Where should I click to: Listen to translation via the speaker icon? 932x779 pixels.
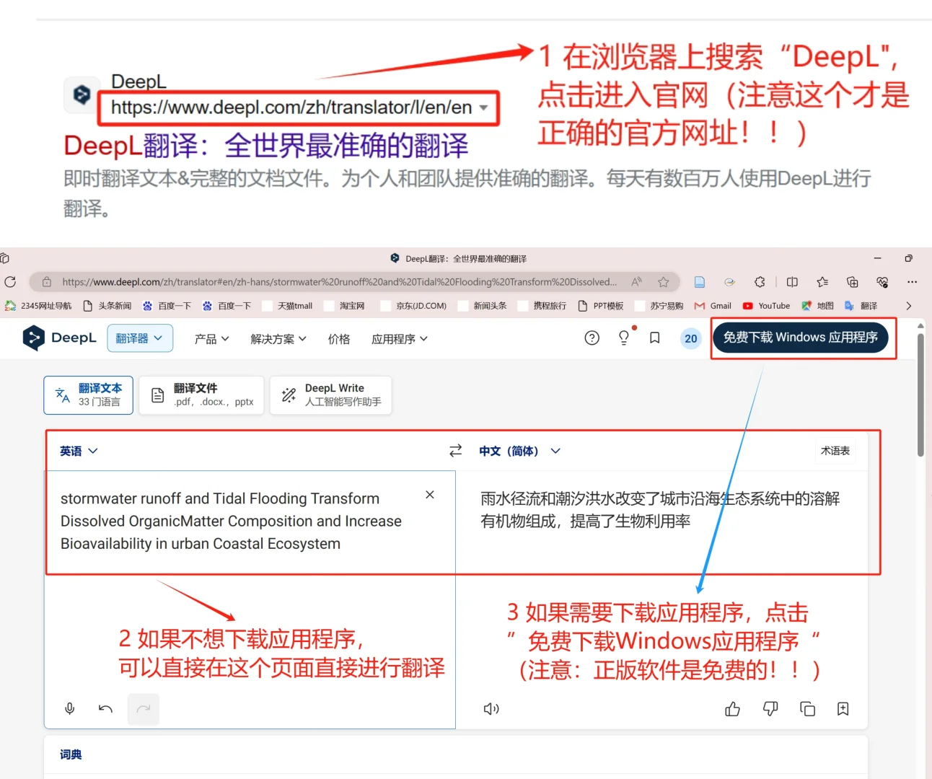pyautogui.click(x=491, y=708)
